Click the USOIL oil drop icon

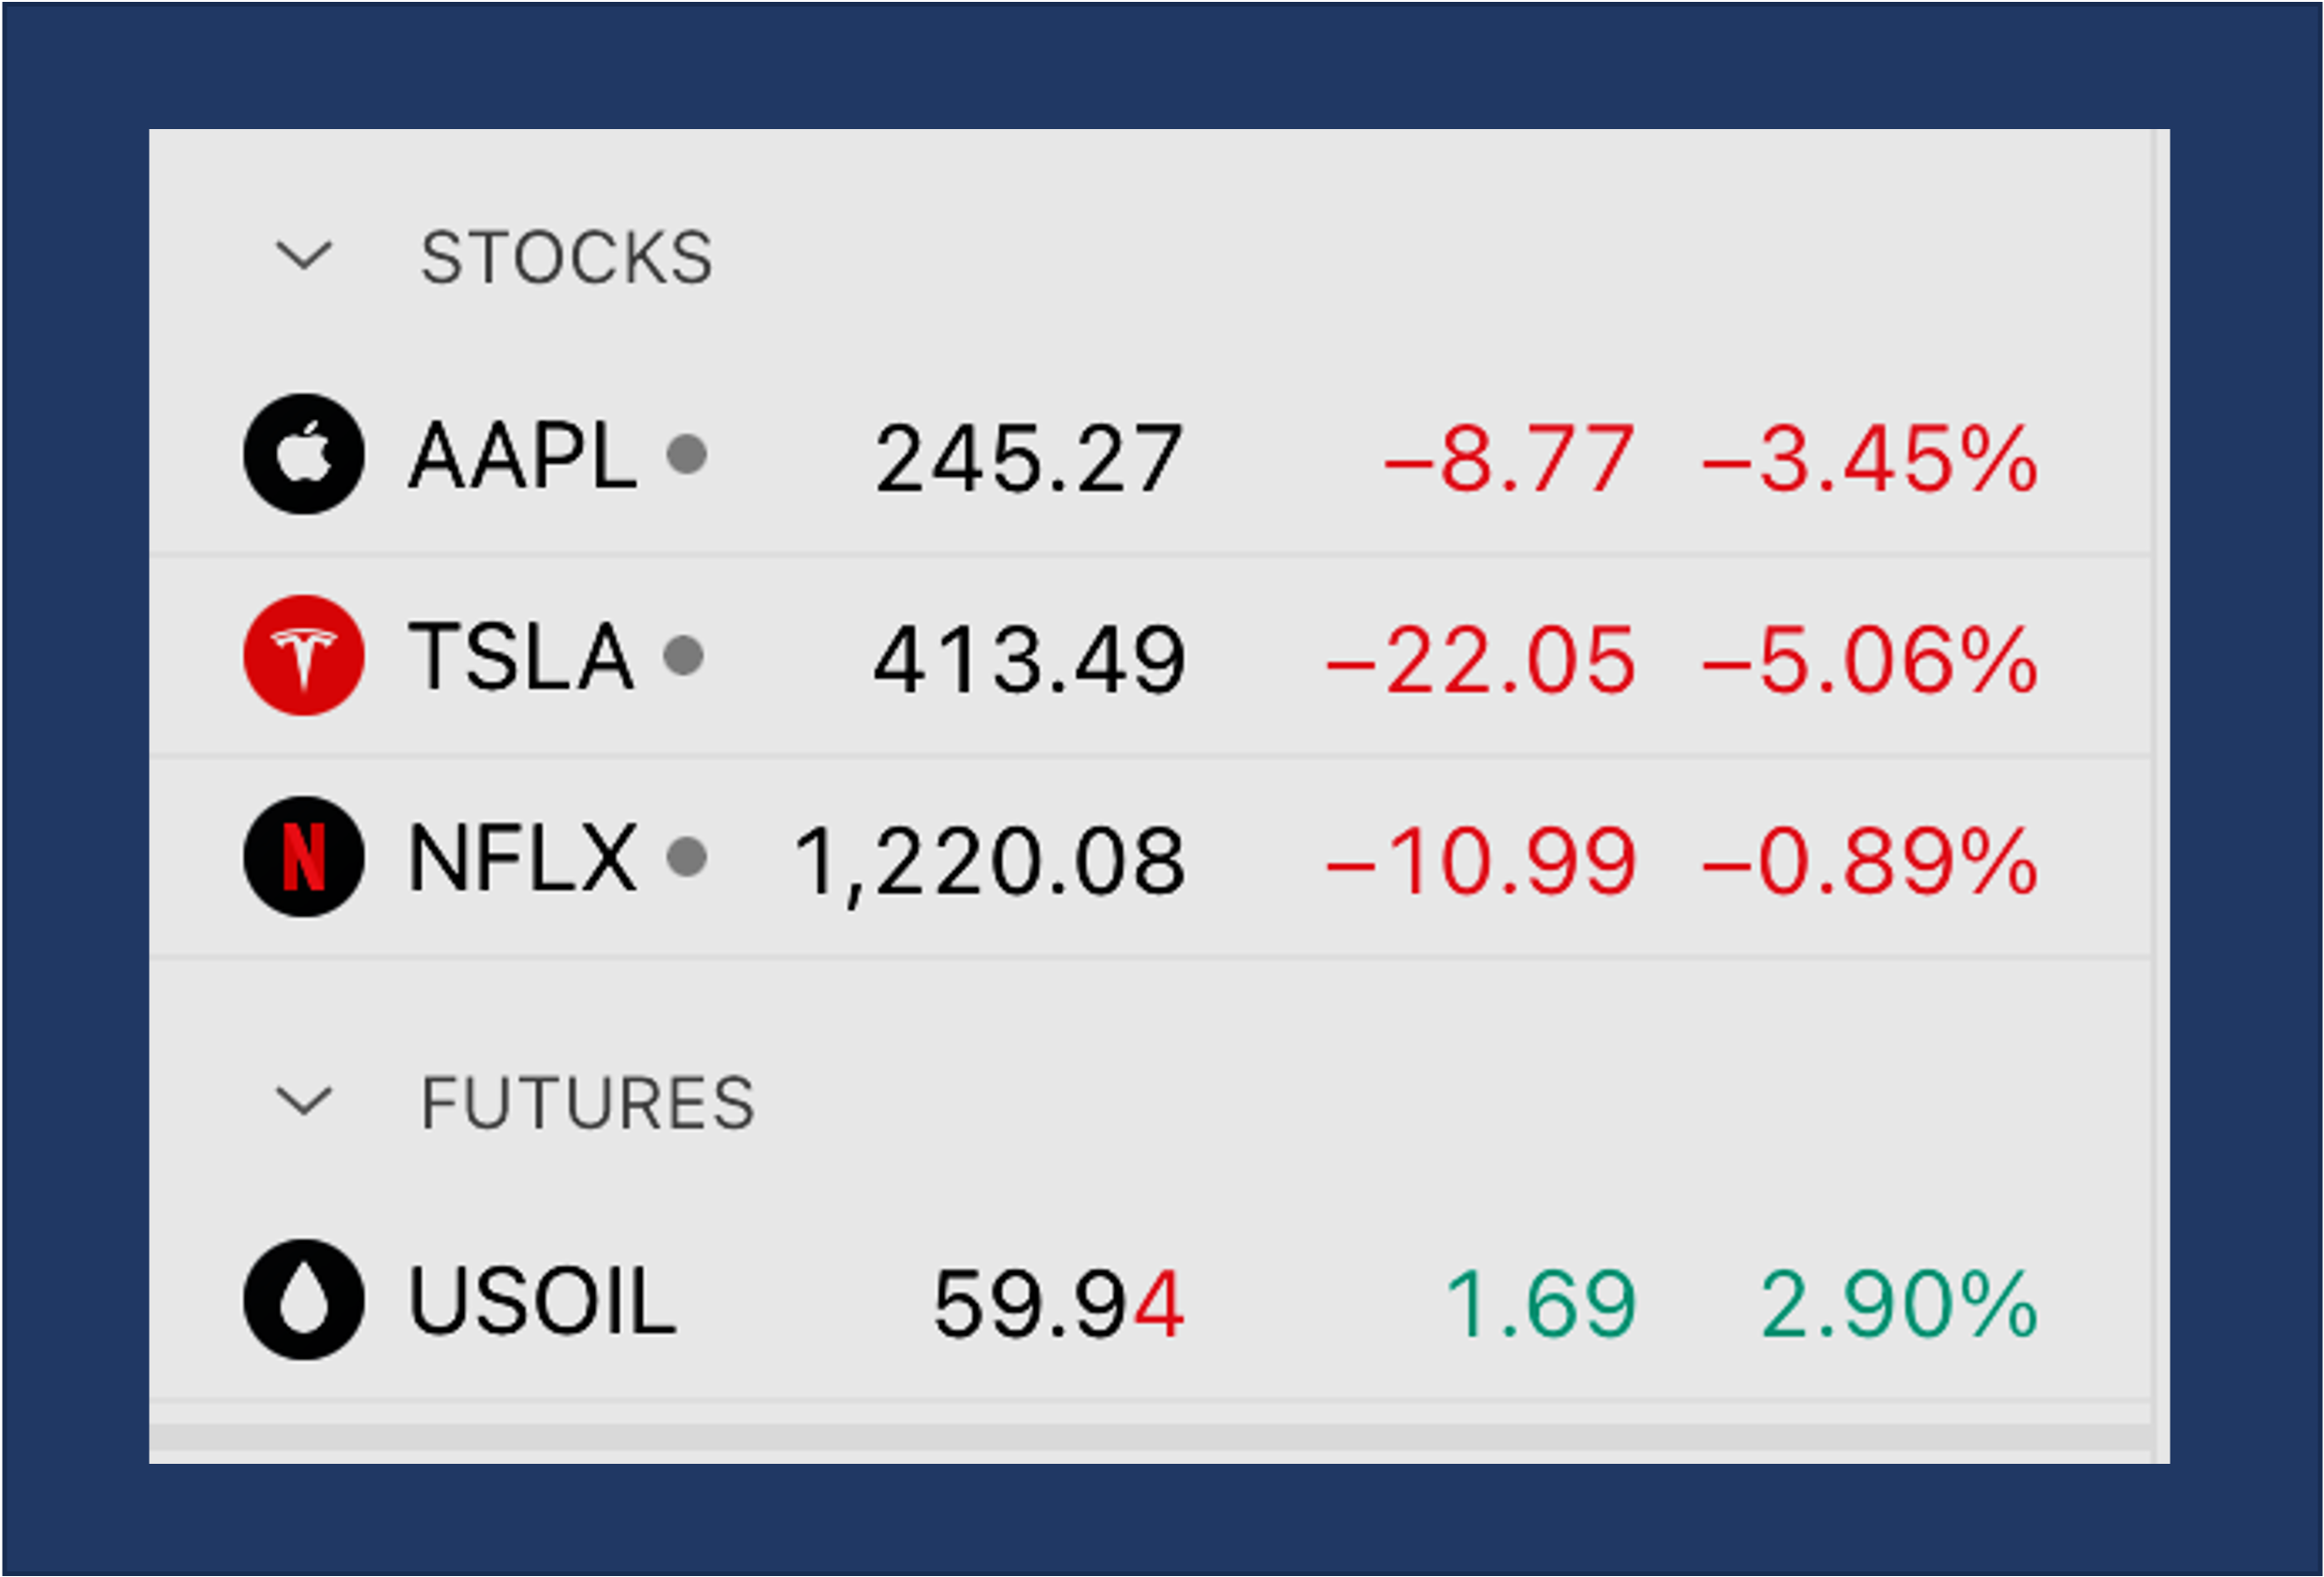pyautogui.click(x=304, y=1300)
